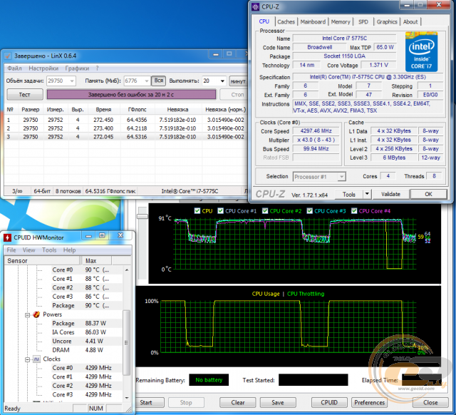Switch to the Graphics tab
This screenshot has width=456, height=415.
click(387, 22)
